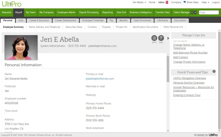The image size is (221, 137).
Task: Click Home in the top bar
Action: [152, 2]
